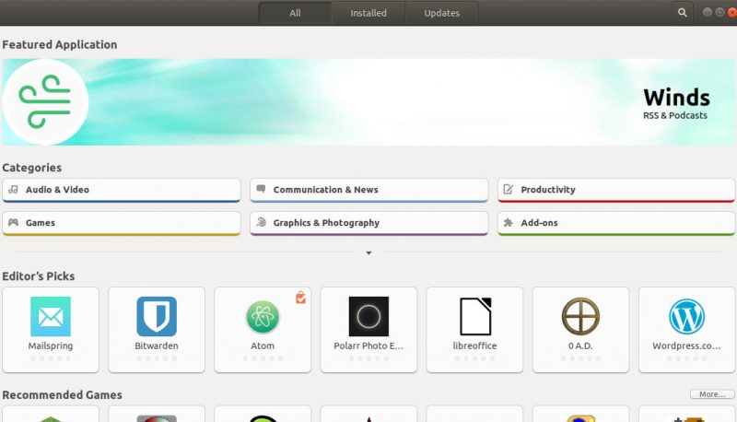This screenshot has width=737, height=422.
Task: Open the 0 A.D. game icon
Action: 581,316
